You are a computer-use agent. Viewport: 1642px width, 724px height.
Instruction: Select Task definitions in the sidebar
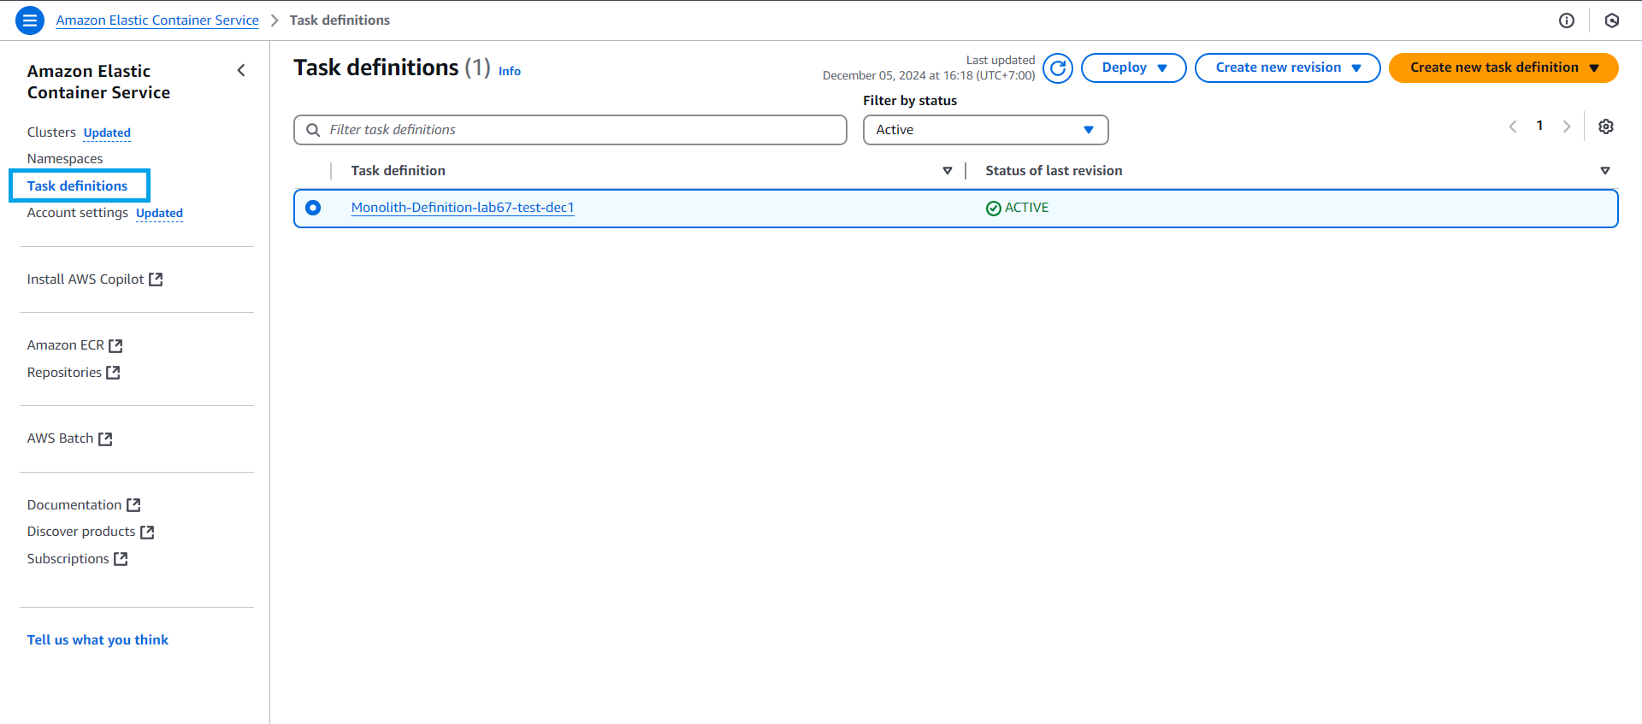(x=77, y=186)
